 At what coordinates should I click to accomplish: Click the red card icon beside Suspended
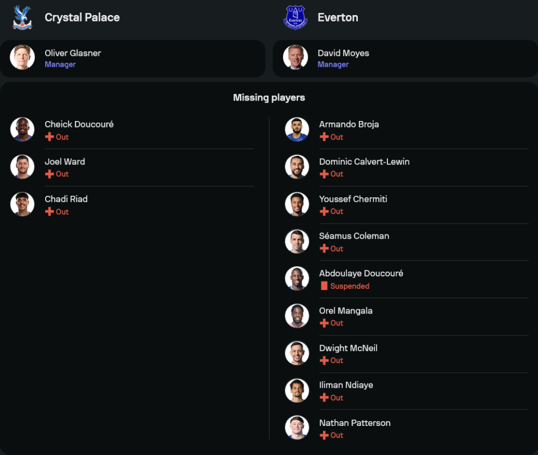coord(324,286)
